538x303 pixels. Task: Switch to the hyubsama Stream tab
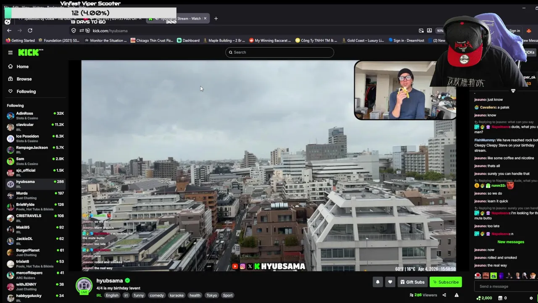tap(178, 19)
